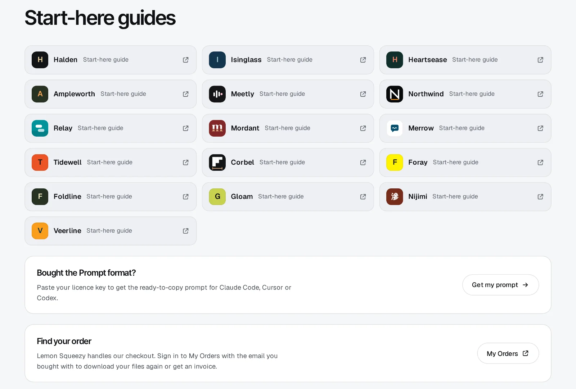Click the Halden black H logo icon
The height and width of the screenshot is (389, 576).
(40, 60)
